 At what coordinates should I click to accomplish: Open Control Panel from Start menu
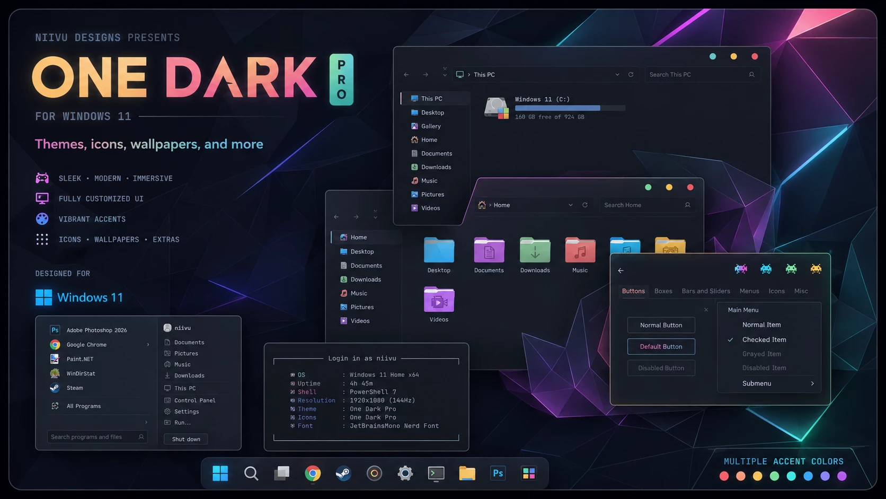(194, 400)
